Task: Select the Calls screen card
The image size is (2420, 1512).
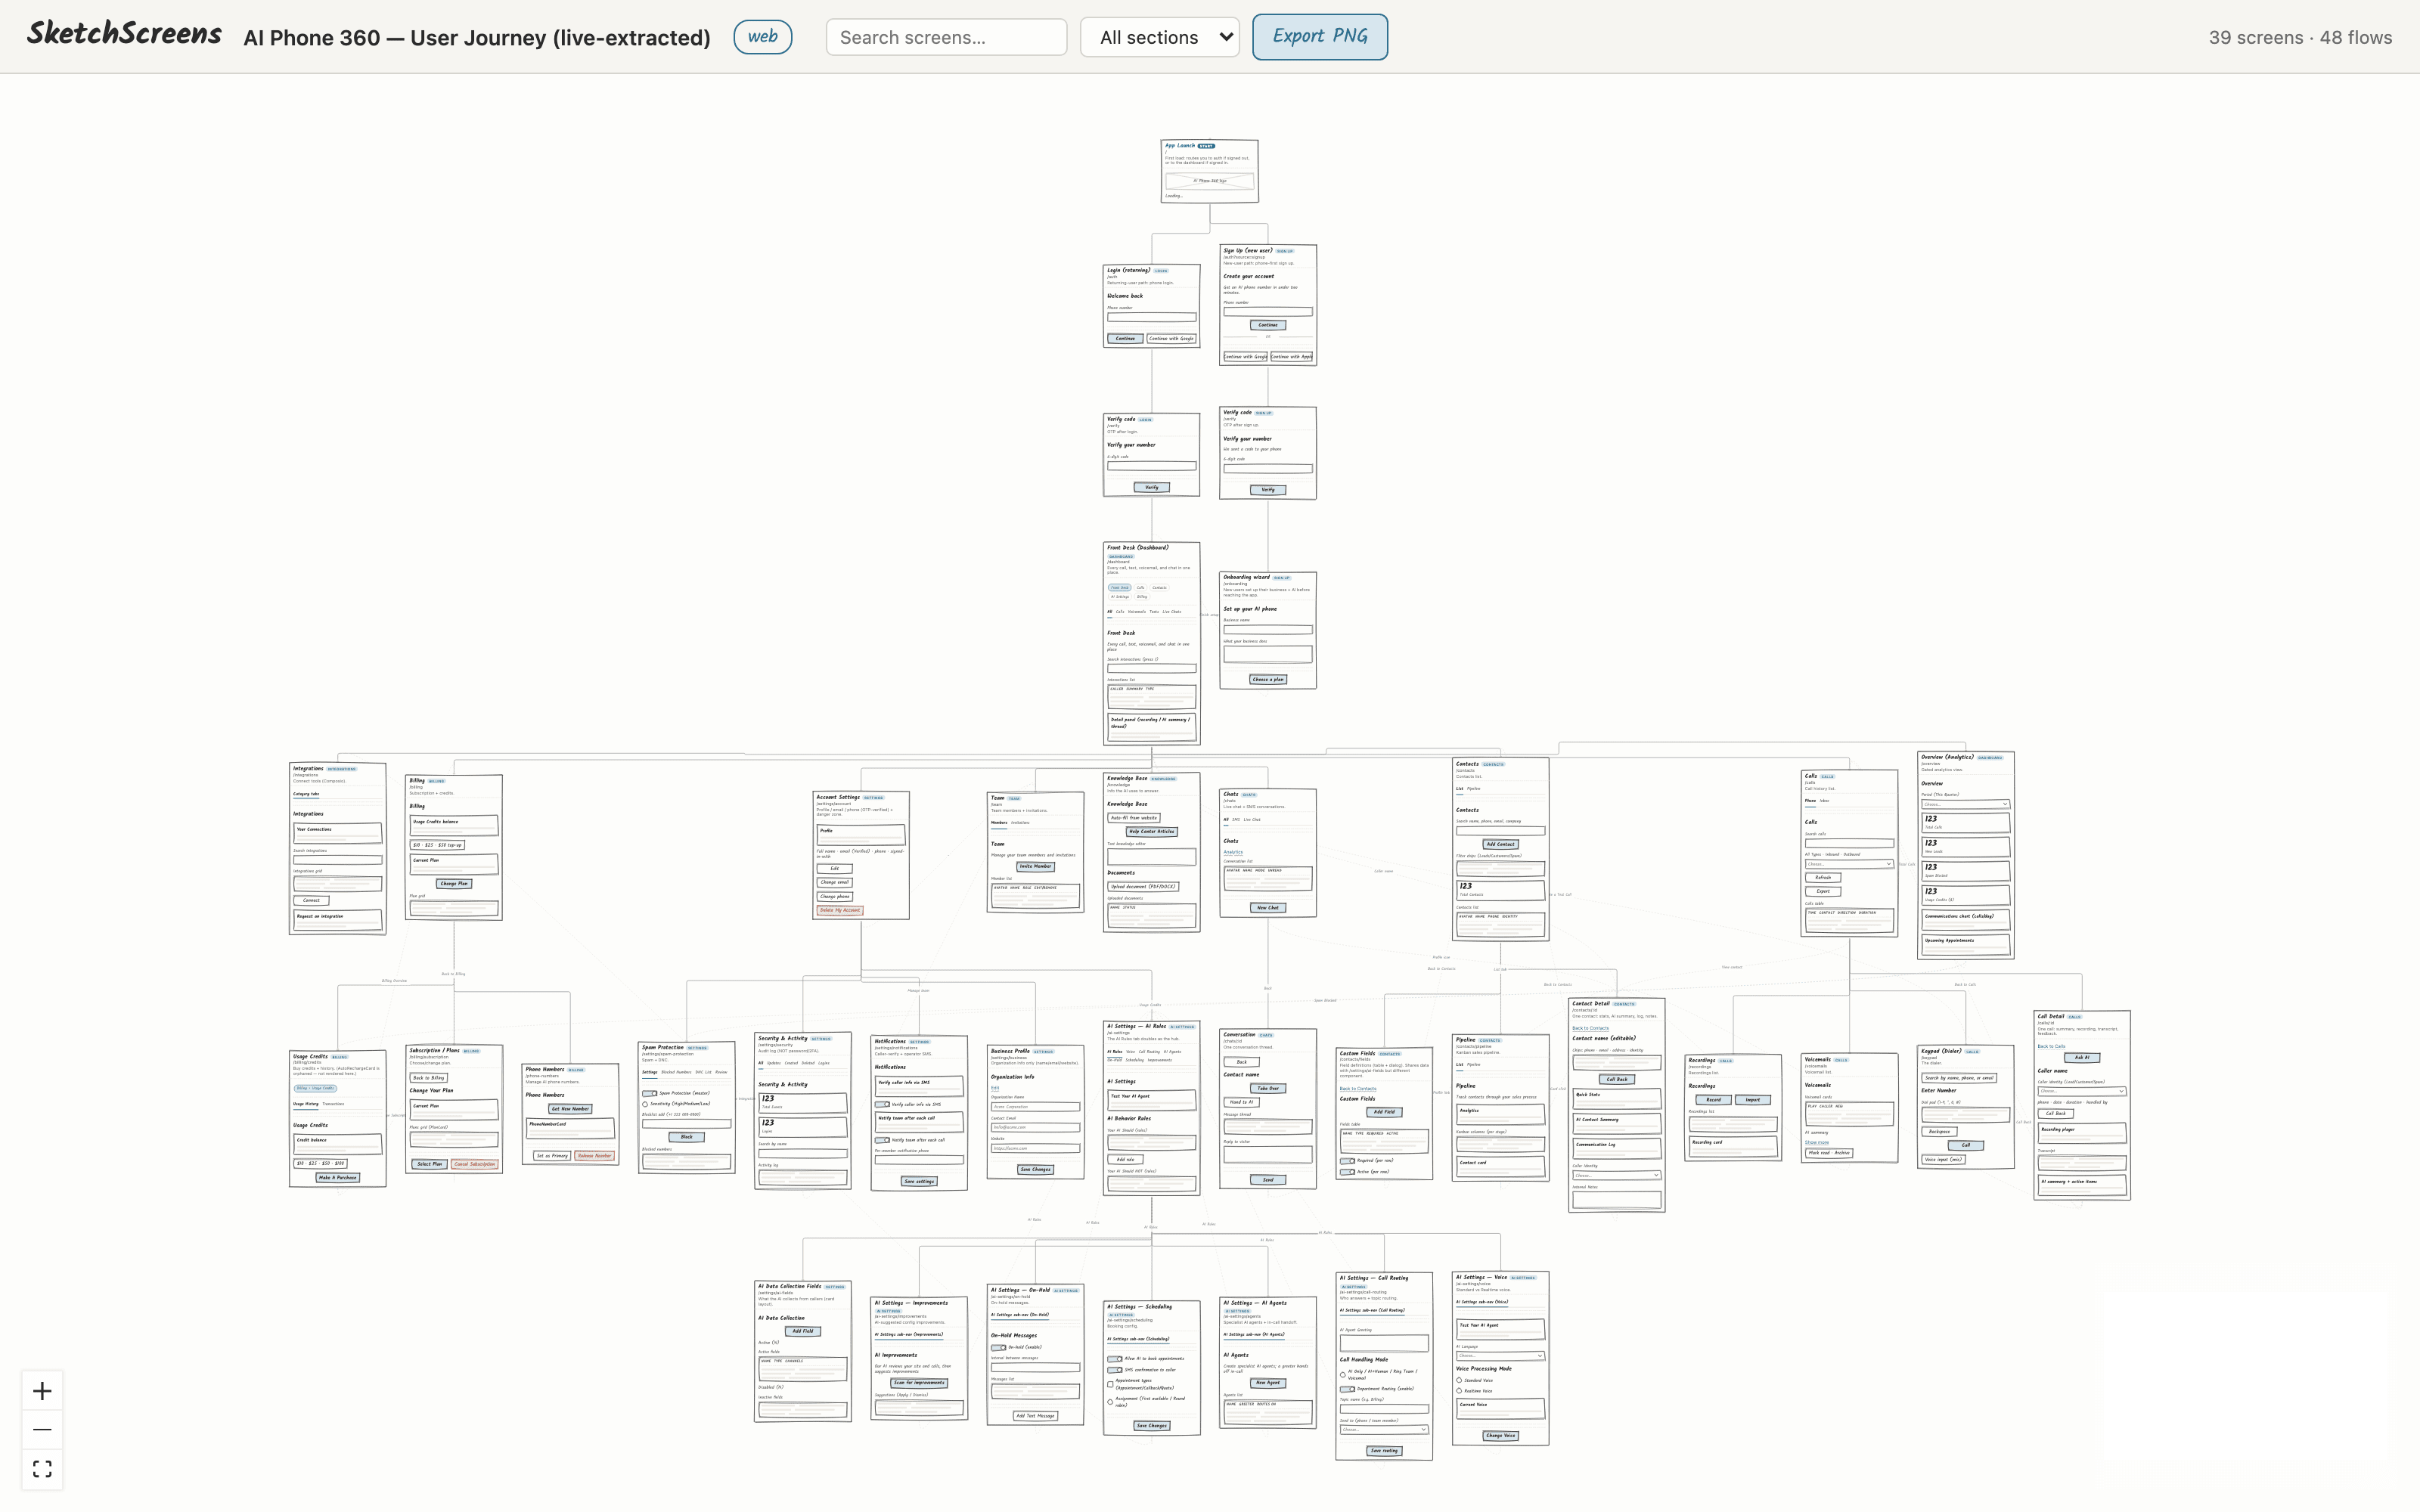Action: point(1849,854)
